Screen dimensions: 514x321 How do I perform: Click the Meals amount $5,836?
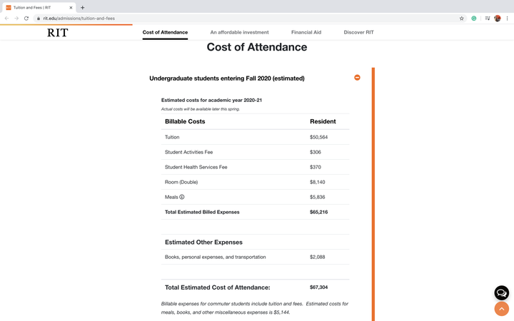pyautogui.click(x=317, y=197)
